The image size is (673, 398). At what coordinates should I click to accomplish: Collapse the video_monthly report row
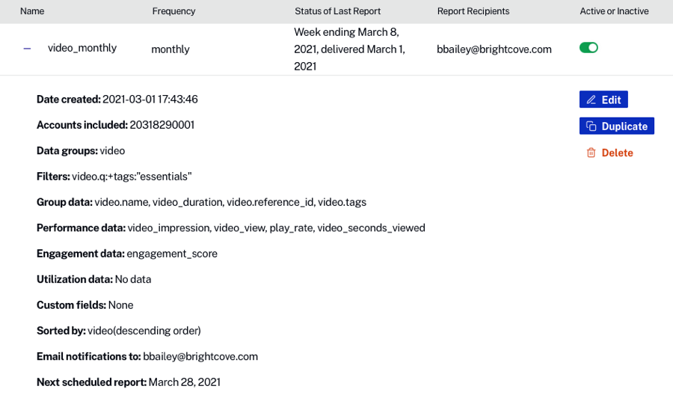27,49
